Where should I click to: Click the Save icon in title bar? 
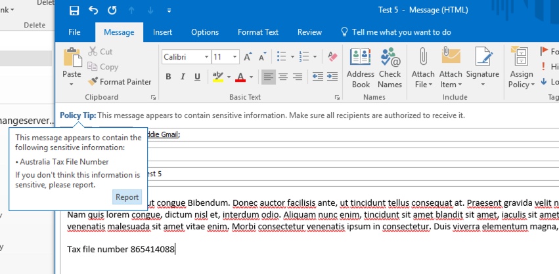[x=74, y=10]
